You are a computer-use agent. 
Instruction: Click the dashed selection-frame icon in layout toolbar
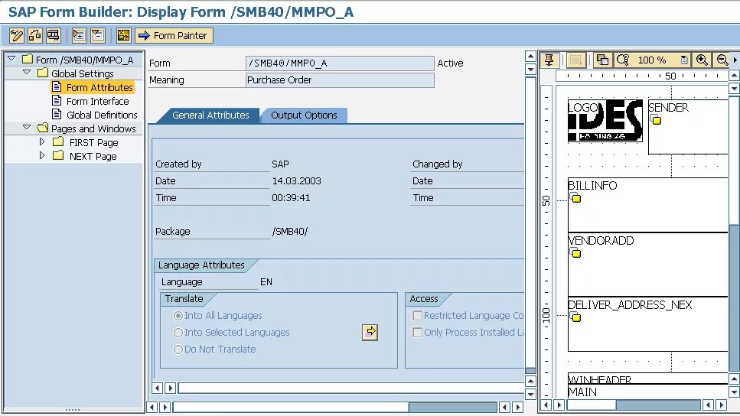[x=575, y=60]
